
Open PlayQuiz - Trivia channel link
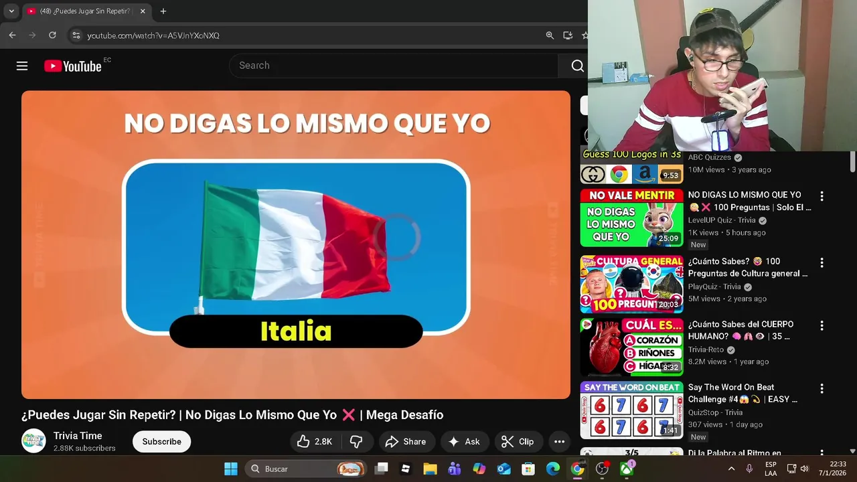click(x=715, y=287)
